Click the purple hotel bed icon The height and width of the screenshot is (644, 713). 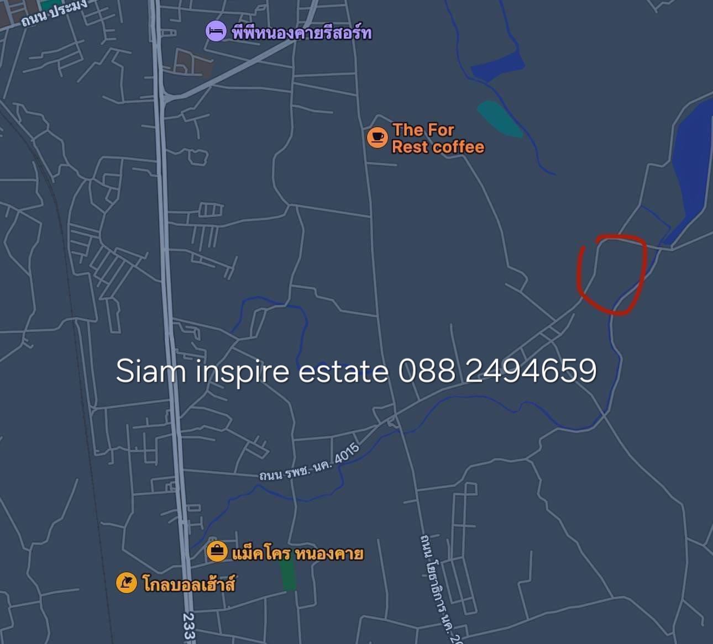(x=216, y=31)
